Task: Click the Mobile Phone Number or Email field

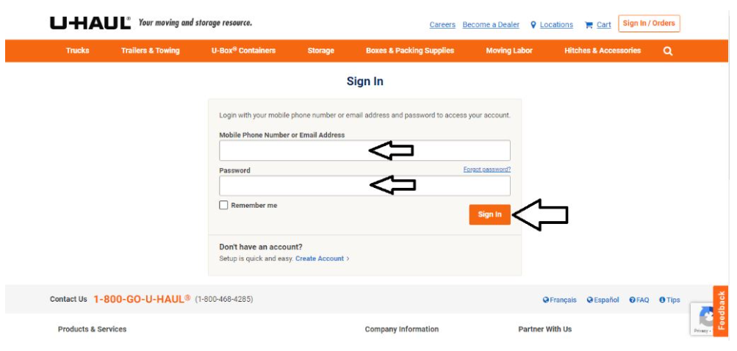Action: pyautogui.click(x=364, y=151)
